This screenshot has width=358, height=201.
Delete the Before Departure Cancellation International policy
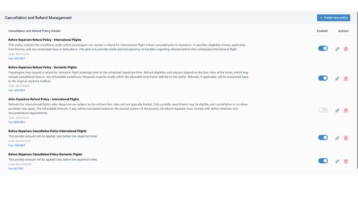click(x=346, y=138)
